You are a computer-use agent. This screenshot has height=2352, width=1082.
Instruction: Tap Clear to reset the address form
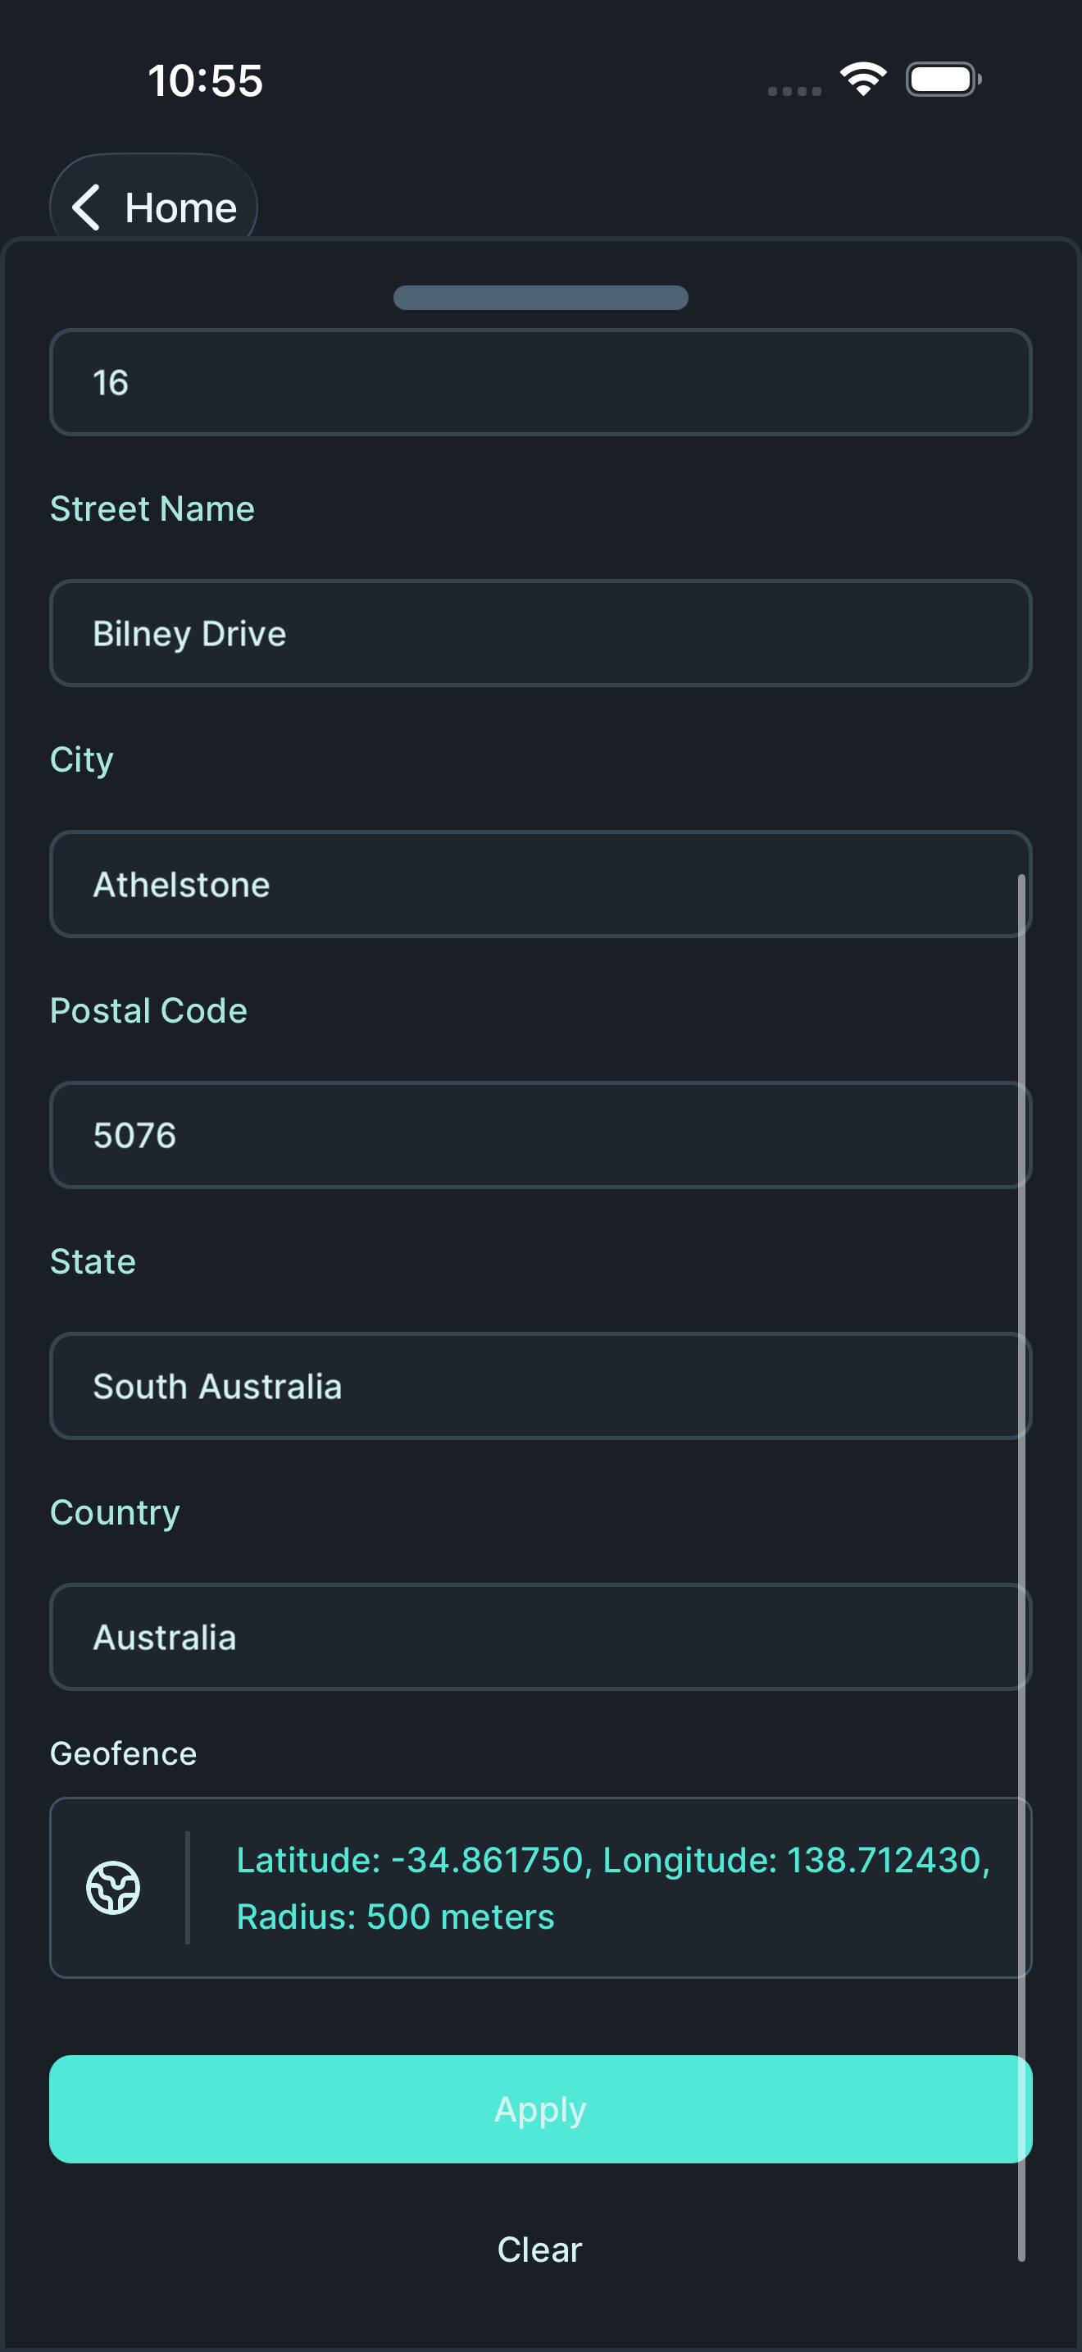(x=539, y=2249)
